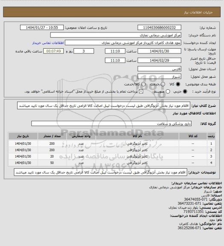Click the تعداد / مقدار column header

pyautogui.click(x=52, y=136)
